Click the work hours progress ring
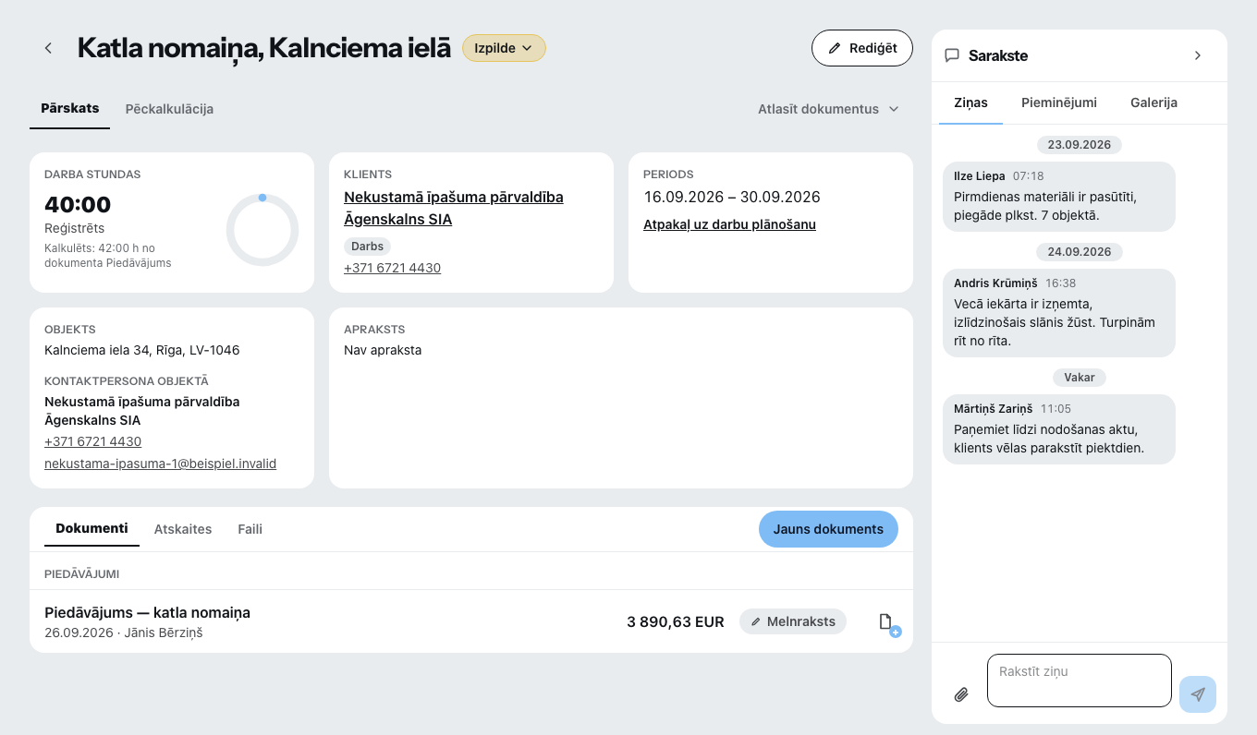The width and height of the screenshot is (1257, 735). (262, 230)
